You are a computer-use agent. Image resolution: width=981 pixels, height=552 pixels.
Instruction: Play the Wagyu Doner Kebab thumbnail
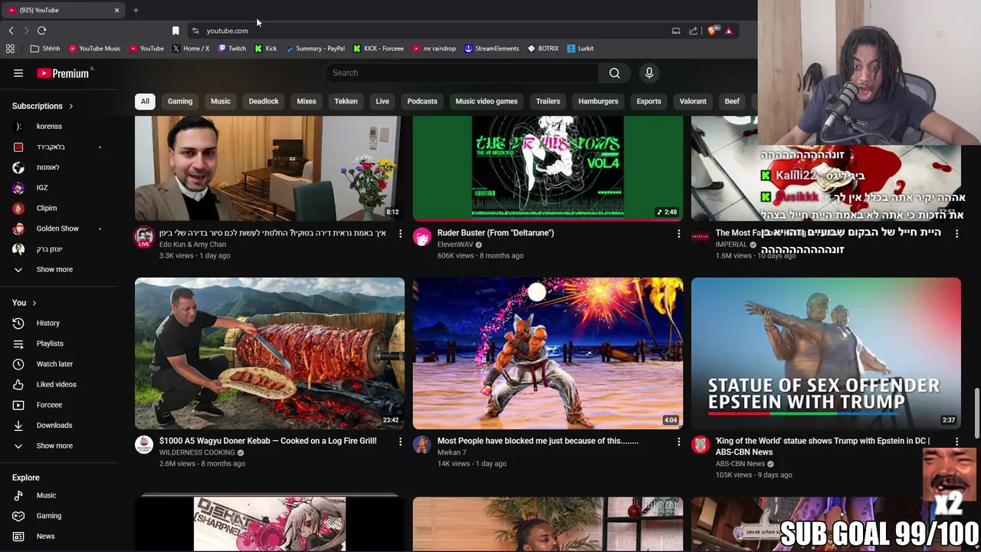(x=270, y=353)
